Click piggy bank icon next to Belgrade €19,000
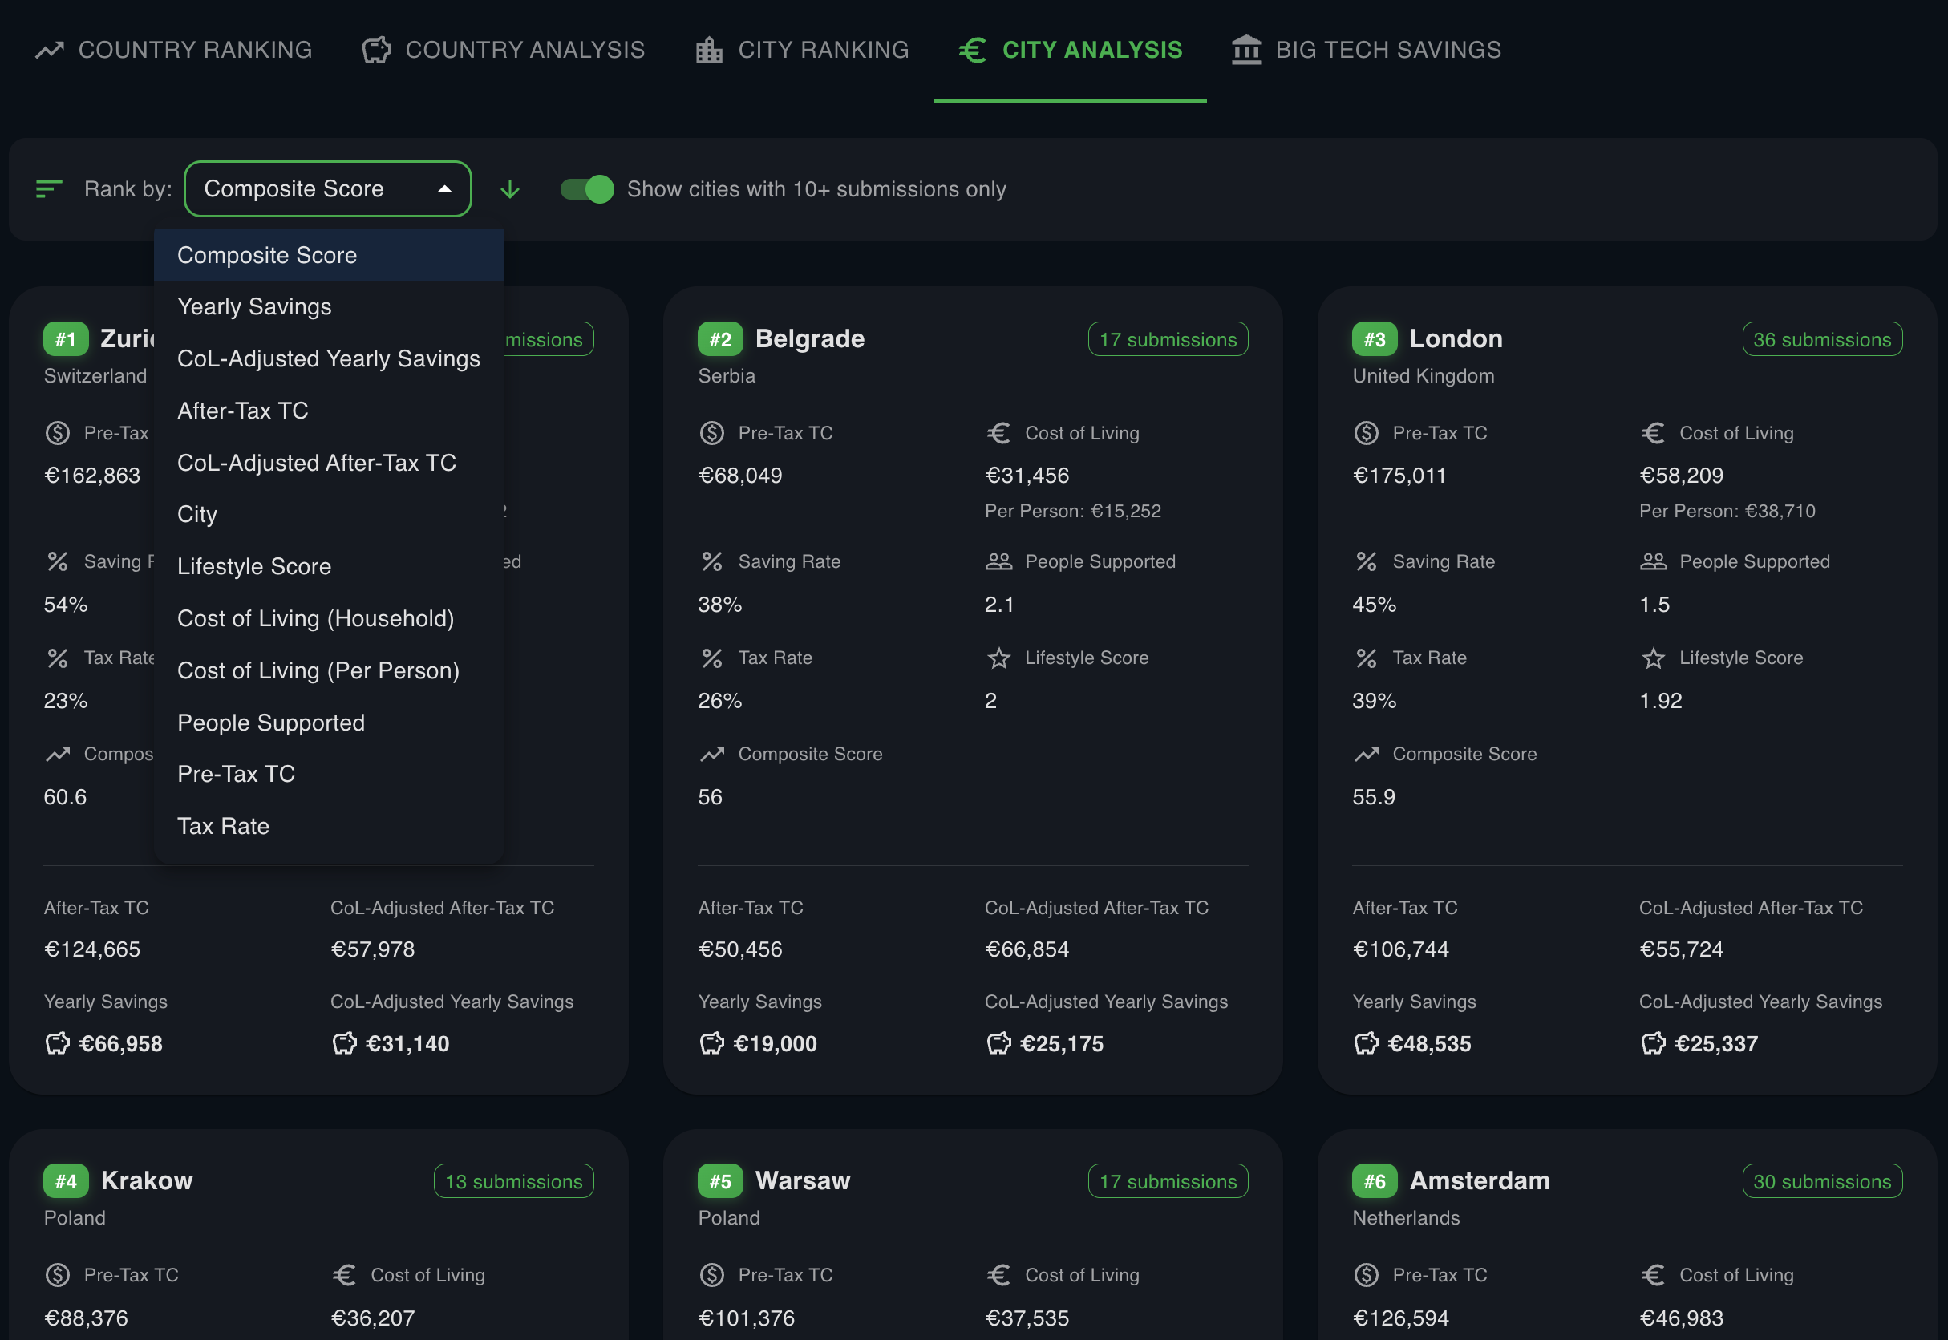 coord(712,1043)
